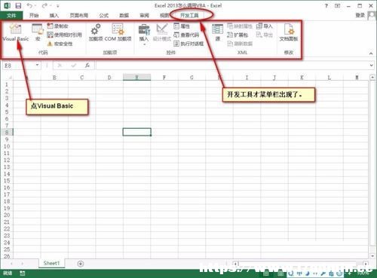Open the Document Panel (文档面板)

(289, 32)
